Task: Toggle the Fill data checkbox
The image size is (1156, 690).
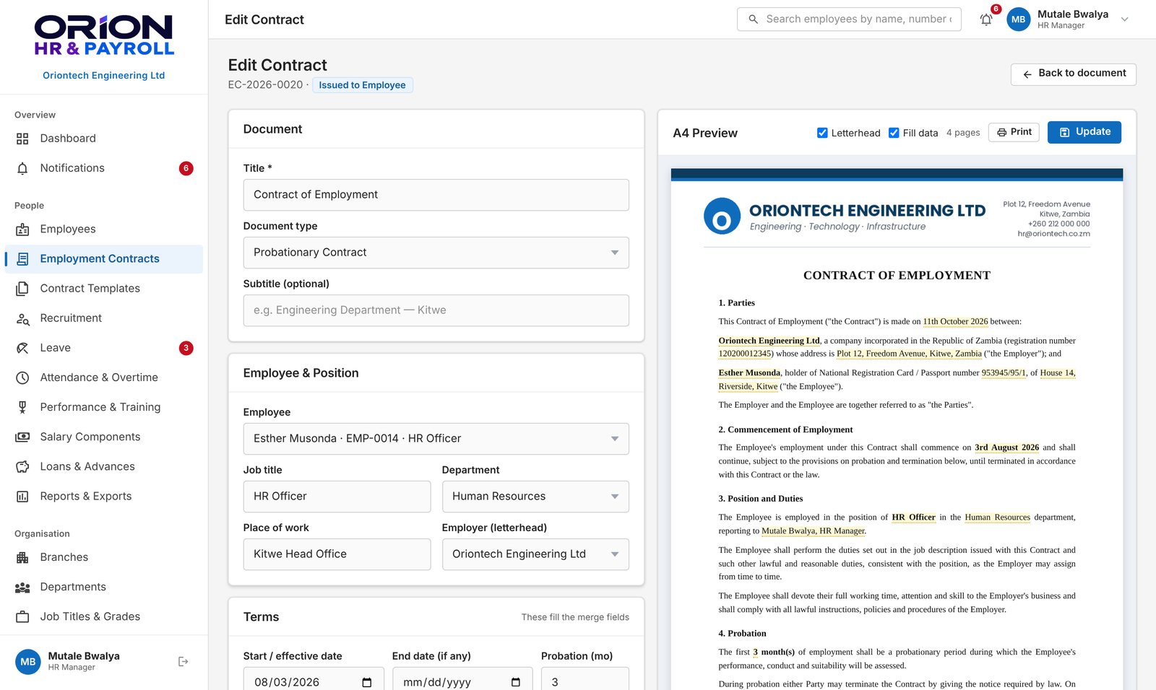Action: tap(894, 133)
